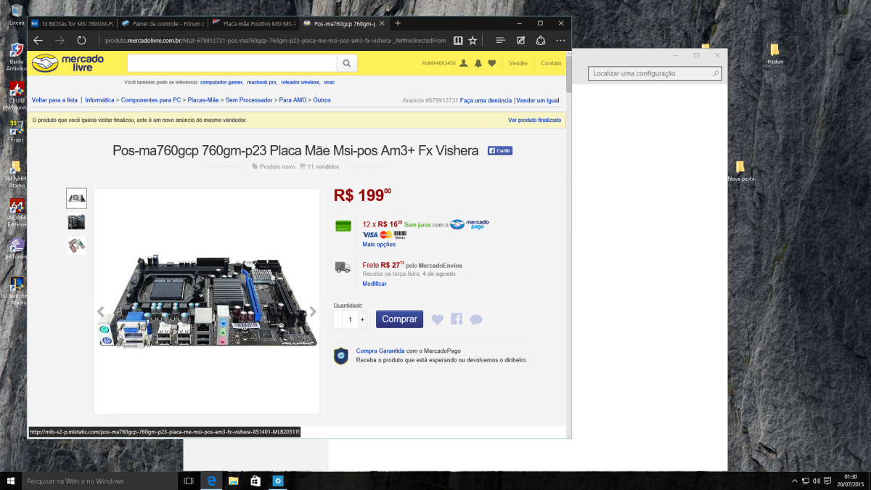The width and height of the screenshot is (871, 490).
Task: Open the Edge Hub icon
Action: click(500, 41)
